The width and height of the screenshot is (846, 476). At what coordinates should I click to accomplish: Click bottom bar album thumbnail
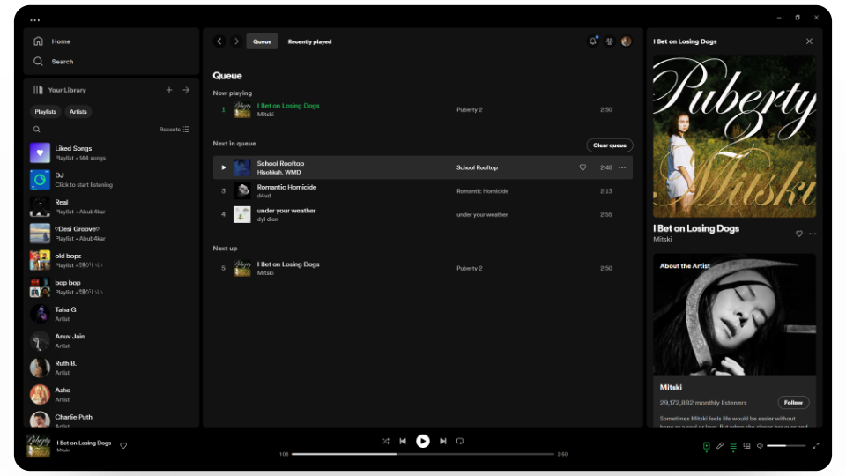tap(38, 446)
